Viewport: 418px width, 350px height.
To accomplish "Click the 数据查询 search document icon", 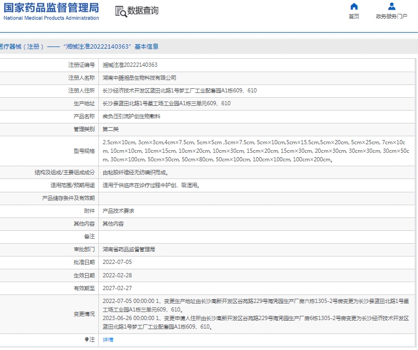I will tap(121, 11).
